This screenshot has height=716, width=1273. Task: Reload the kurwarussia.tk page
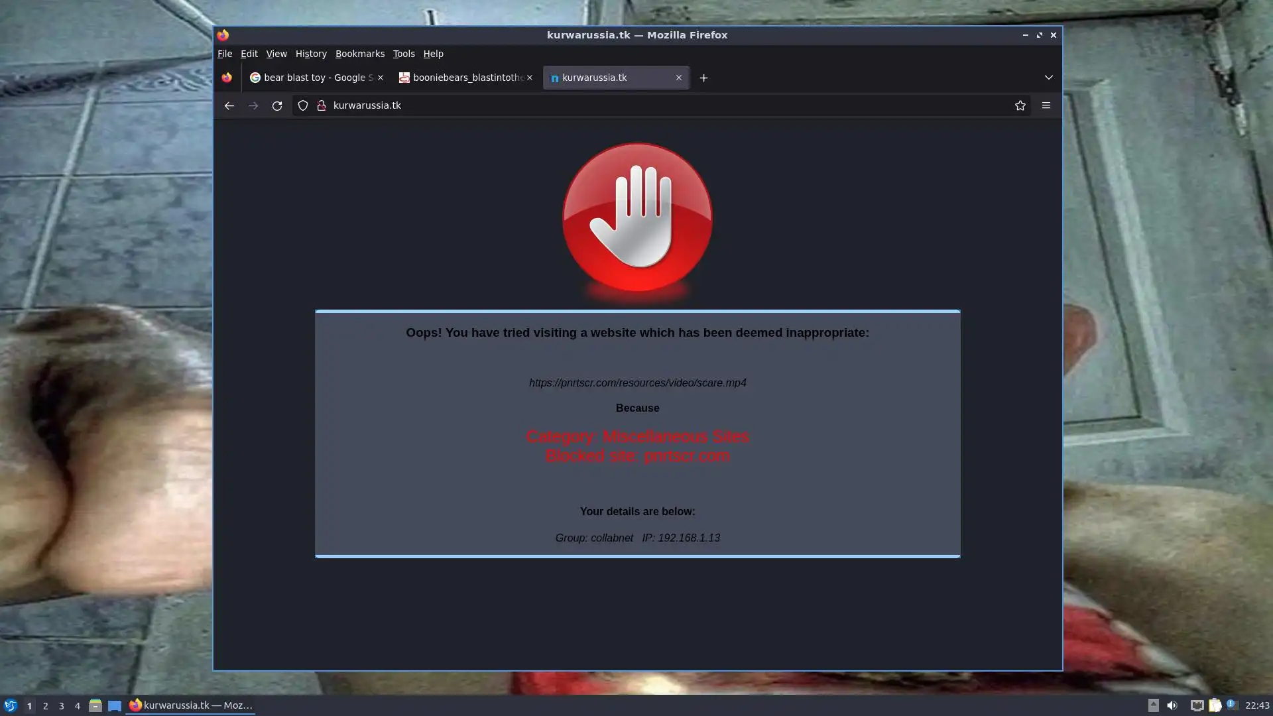click(277, 105)
